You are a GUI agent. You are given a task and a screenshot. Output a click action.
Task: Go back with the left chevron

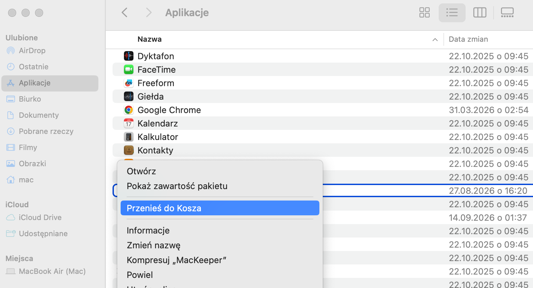[124, 13]
